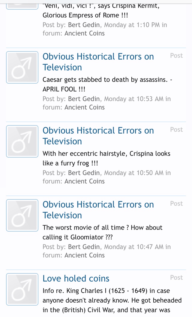Open Ancient Coins forum from 1:10 PM post

85,33
